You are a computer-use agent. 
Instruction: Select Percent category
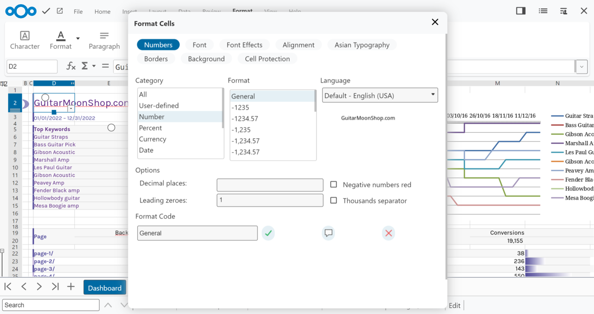point(180,128)
